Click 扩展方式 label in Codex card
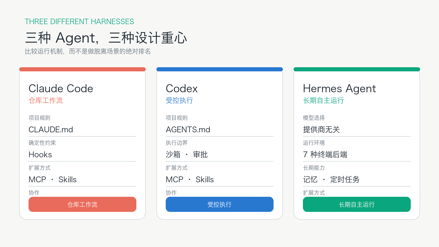The height and width of the screenshot is (247, 439). click(177, 168)
